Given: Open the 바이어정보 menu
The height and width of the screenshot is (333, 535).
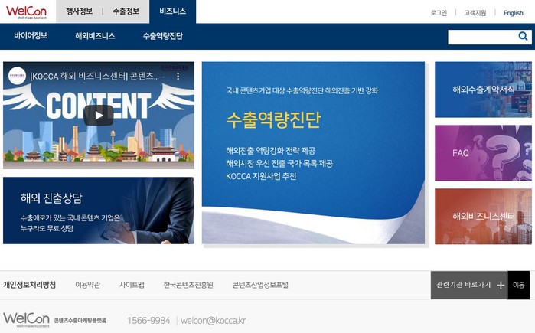Looking at the screenshot, I should (31, 35).
